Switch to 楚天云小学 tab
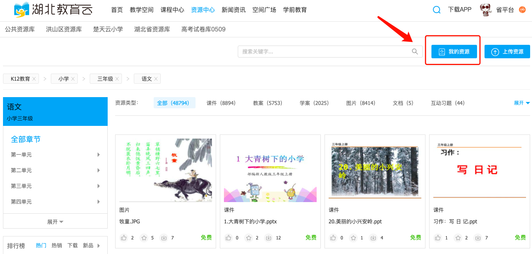 (x=108, y=29)
